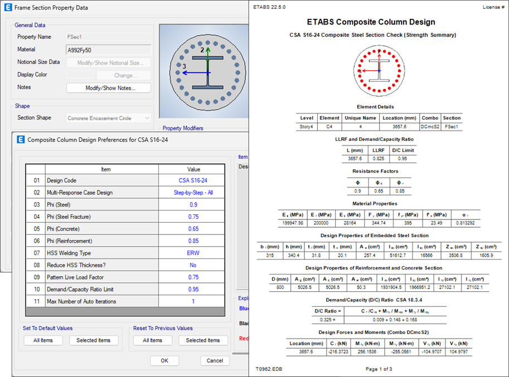Click Cancel in the design preferences dialog

point(215,360)
